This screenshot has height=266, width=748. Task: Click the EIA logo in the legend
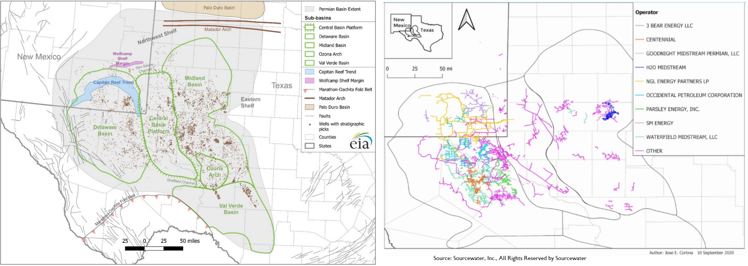point(361,141)
